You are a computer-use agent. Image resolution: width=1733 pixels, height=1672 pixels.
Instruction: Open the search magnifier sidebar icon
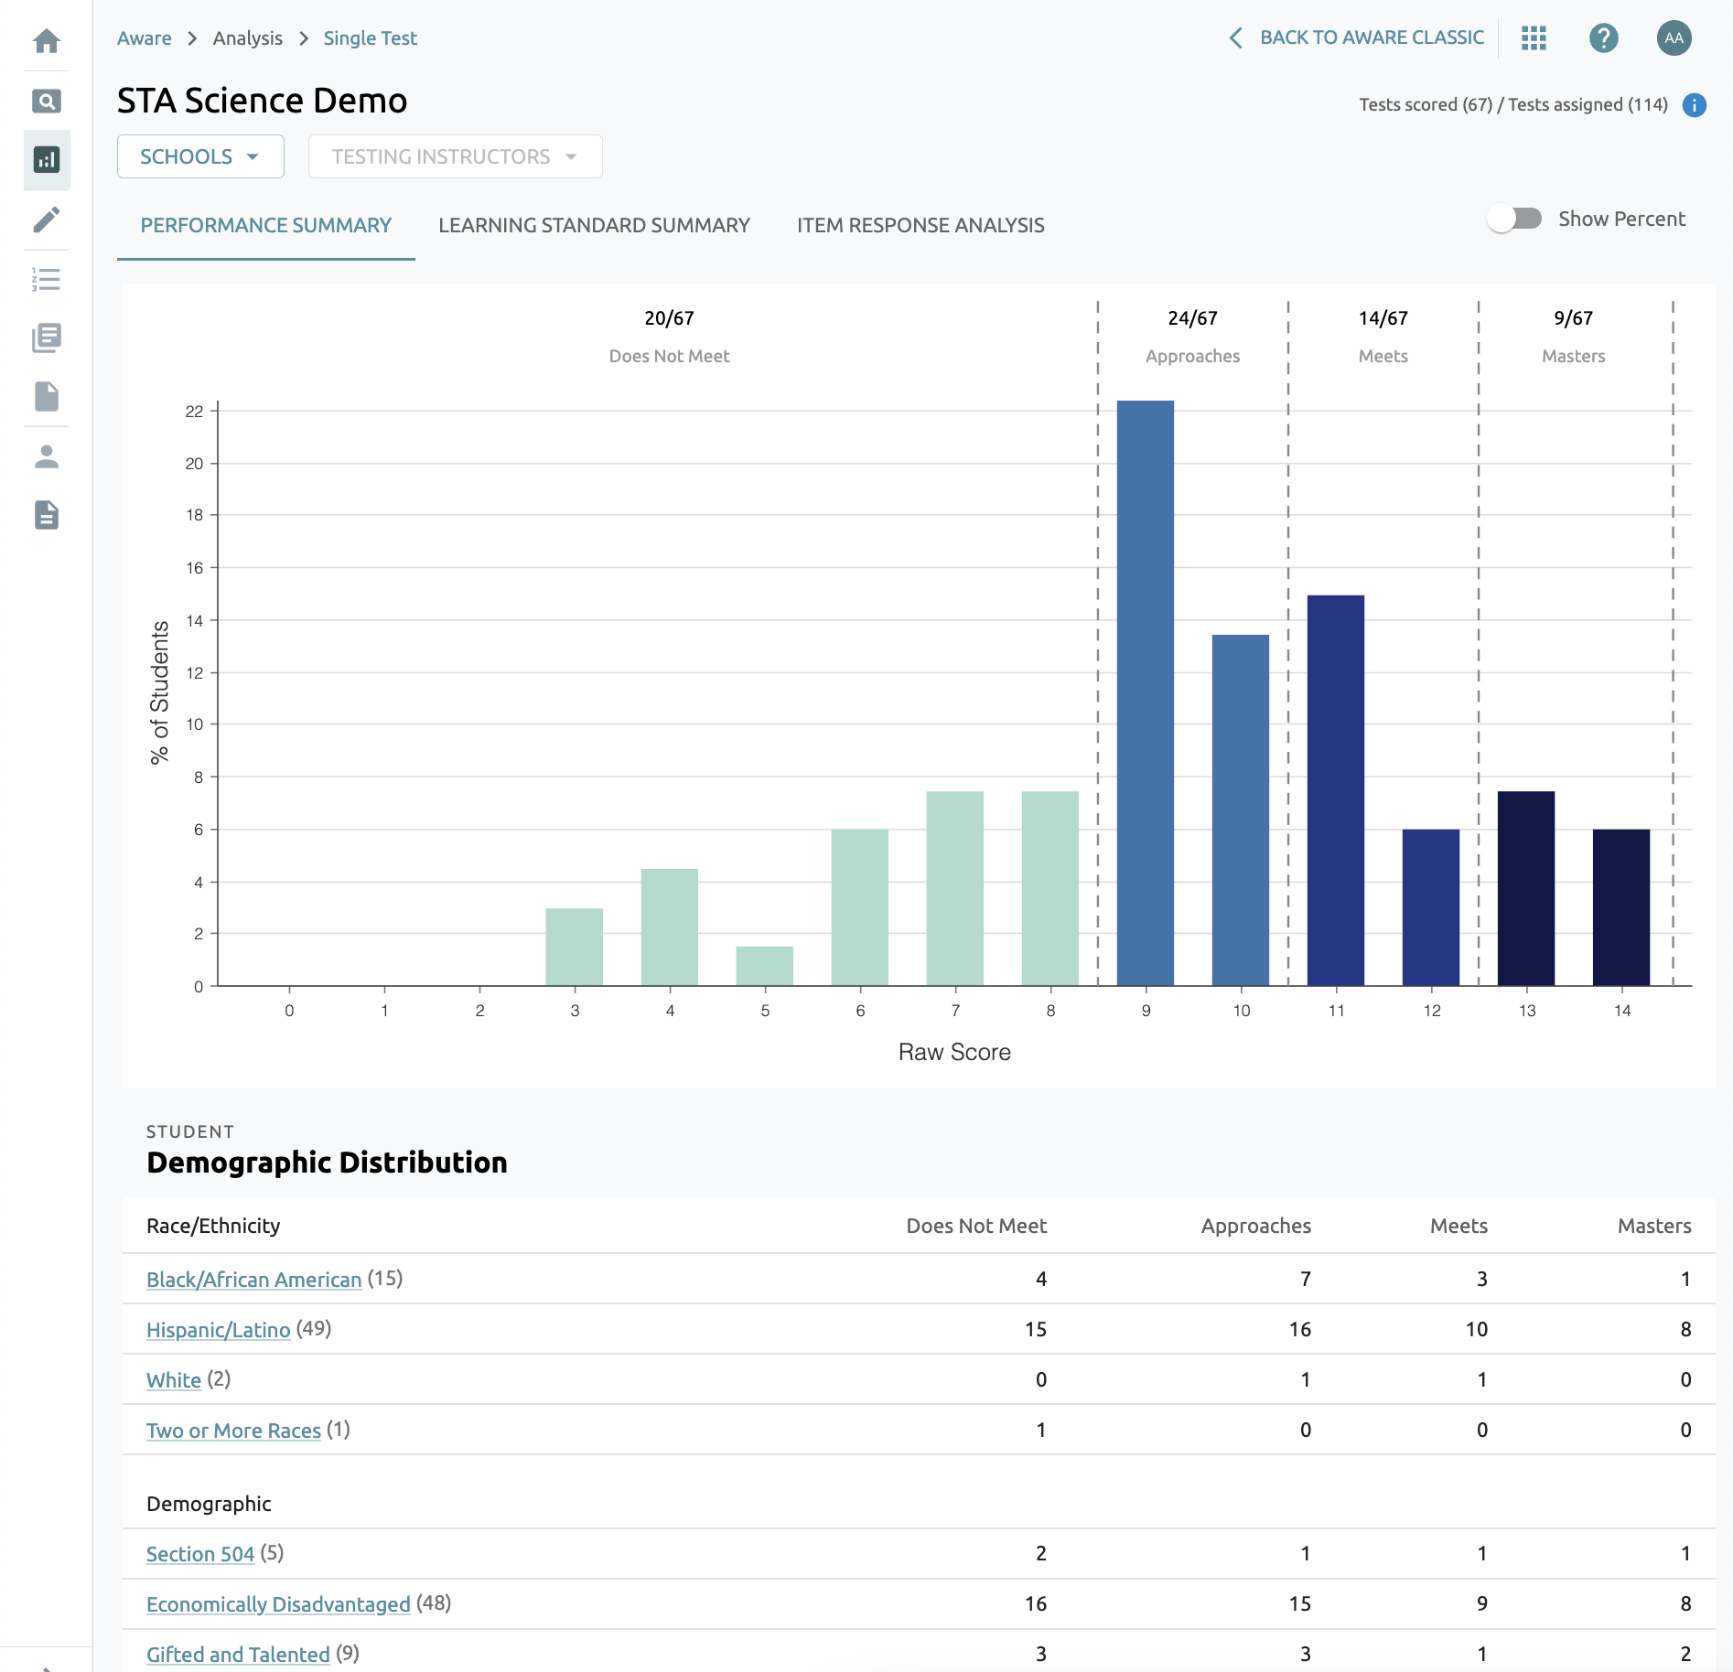(47, 101)
